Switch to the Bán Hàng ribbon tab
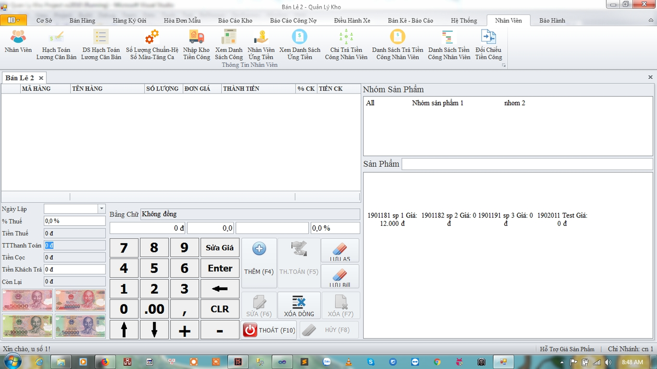 [82, 20]
